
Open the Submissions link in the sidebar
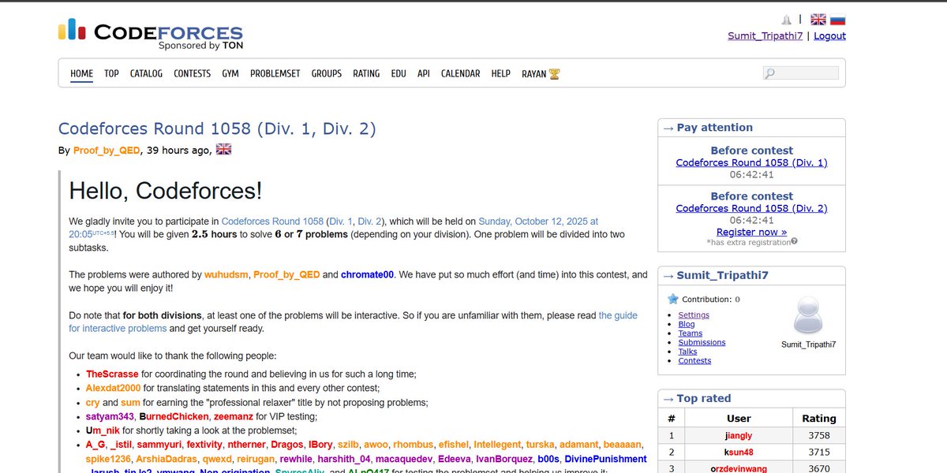click(x=702, y=342)
